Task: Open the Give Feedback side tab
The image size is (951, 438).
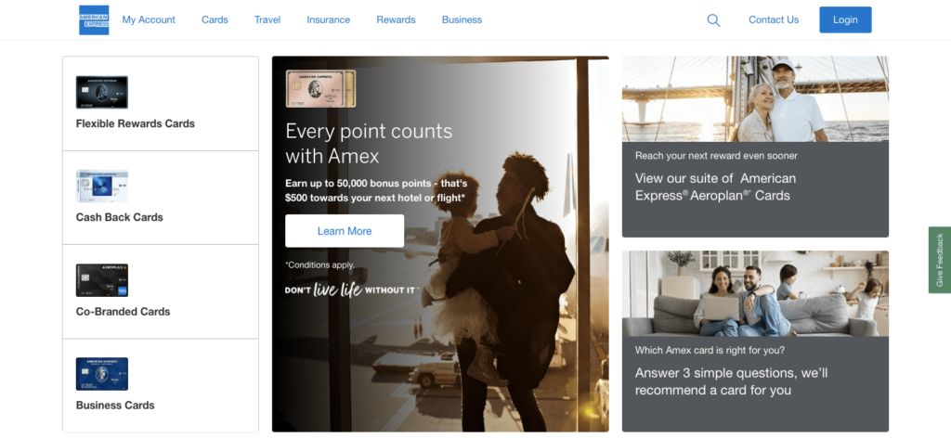Action: pyautogui.click(x=940, y=260)
